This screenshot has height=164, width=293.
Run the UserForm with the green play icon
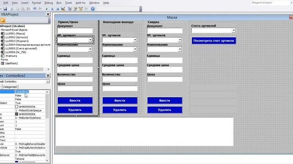pyautogui.click(x=47, y=9)
